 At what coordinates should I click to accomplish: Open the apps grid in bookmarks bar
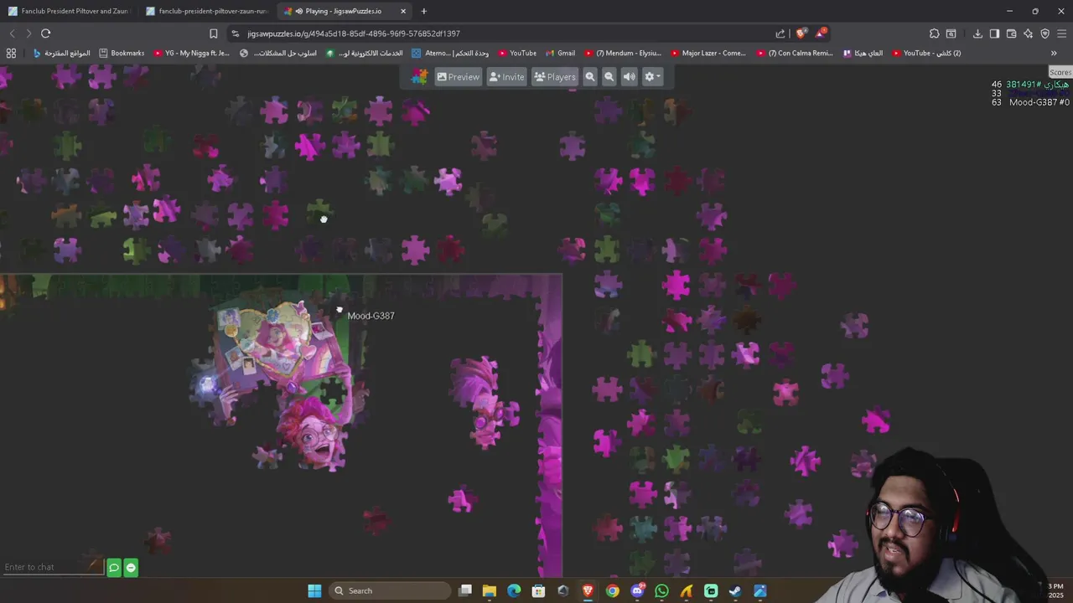[11, 53]
